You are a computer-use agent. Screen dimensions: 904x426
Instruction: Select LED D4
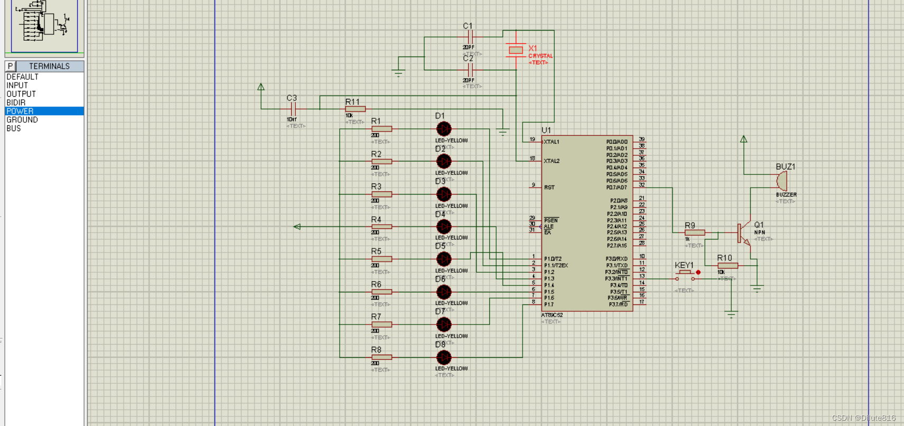click(x=444, y=227)
